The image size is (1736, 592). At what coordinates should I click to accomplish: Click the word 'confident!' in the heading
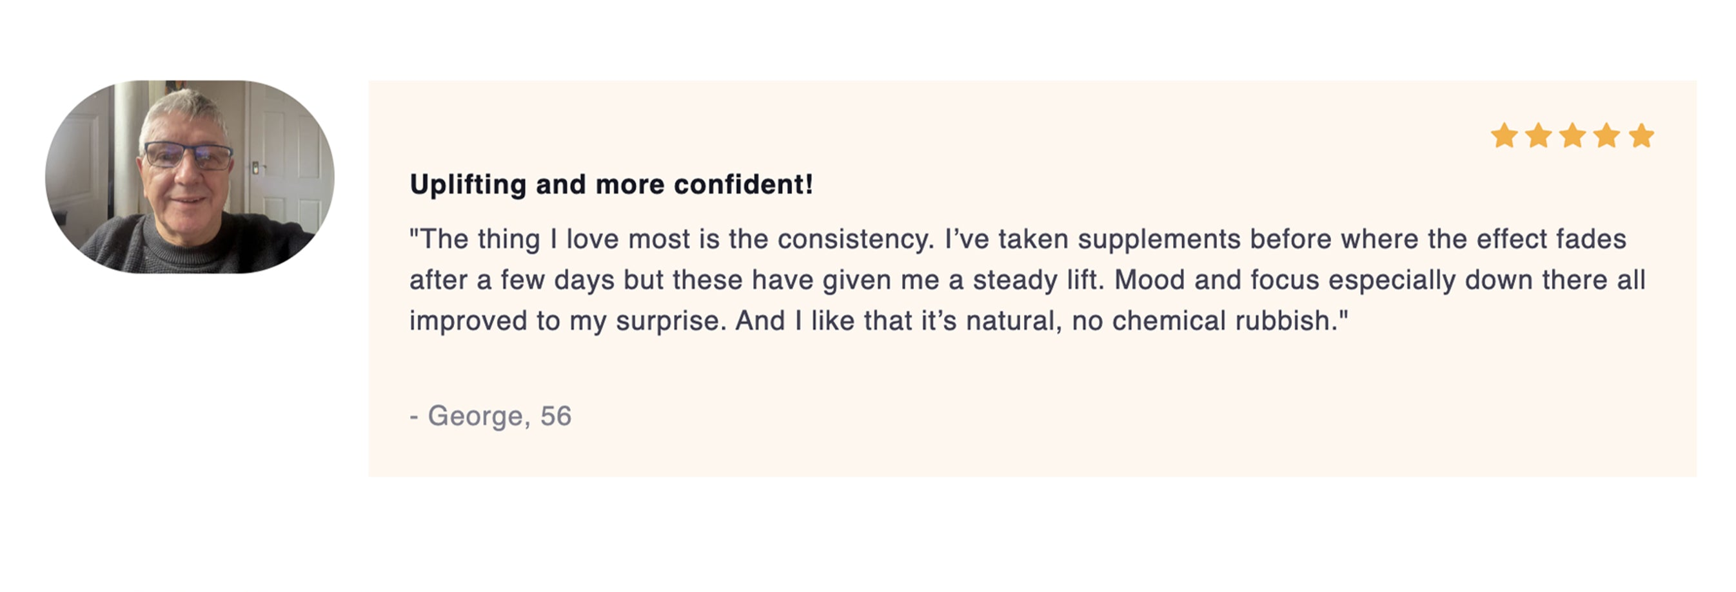click(744, 184)
